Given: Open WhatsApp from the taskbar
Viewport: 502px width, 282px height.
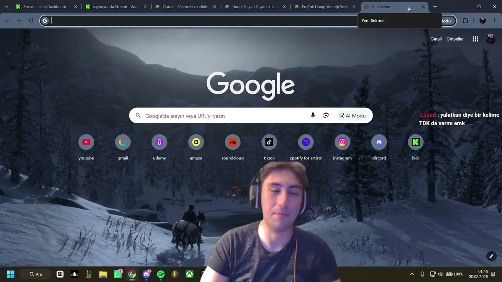Looking at the screenshot, I should click(118, 274).
